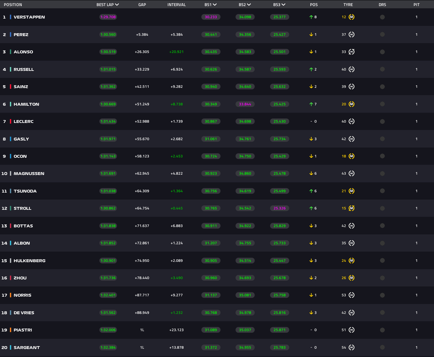Click driver name DE VRIES

(x=24, y=313)
